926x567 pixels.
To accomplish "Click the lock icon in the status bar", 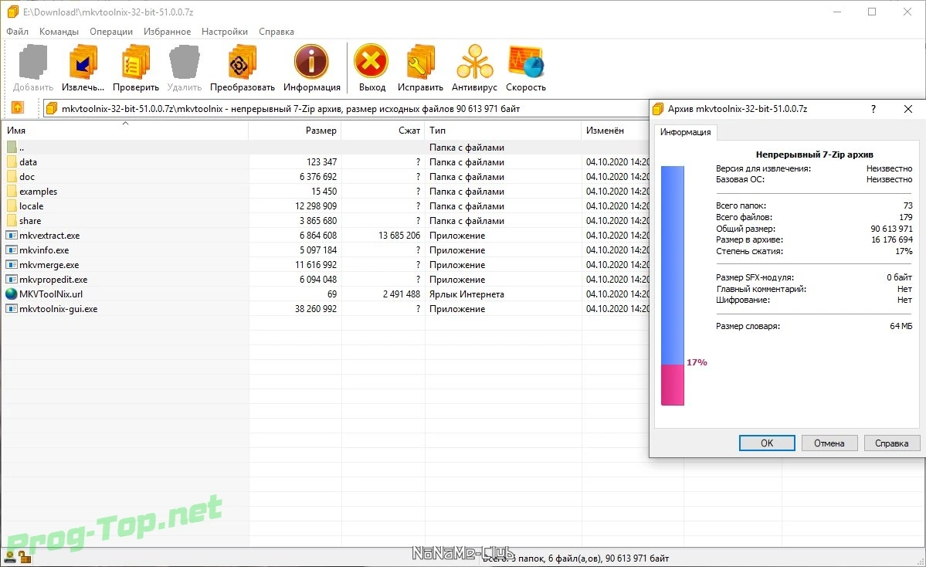I will click(24, 556).
